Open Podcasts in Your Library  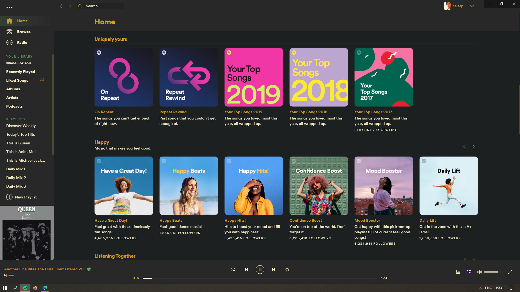pos(14,106)
